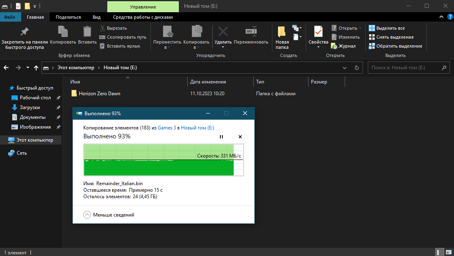Image resolution: width=454 pixels, height=256 pixels.
Task: Minimize the copy progress dialog
Action: [x=208, y=114]
